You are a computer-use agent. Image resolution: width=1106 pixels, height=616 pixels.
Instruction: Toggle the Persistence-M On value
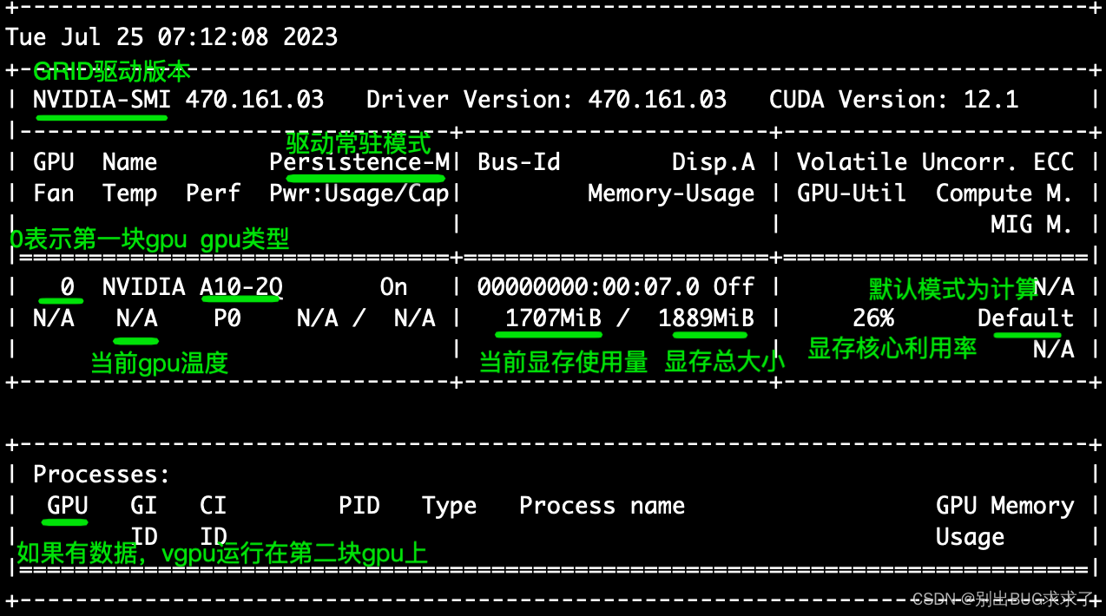click(x=393, y=286)
